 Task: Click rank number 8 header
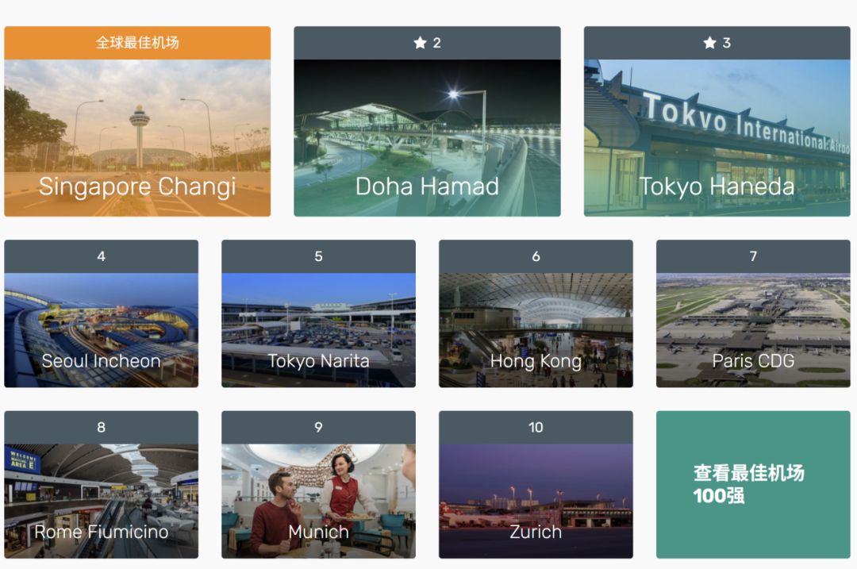pyautogui.click(x=101, y=428)
